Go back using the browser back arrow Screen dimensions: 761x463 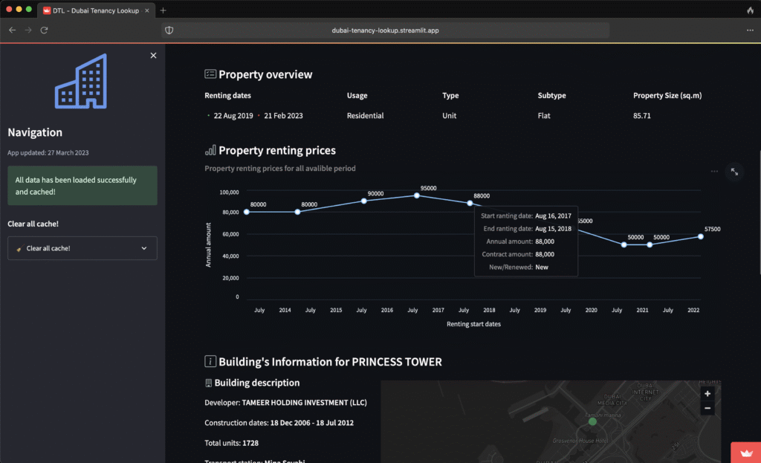(x=12, y=30)
